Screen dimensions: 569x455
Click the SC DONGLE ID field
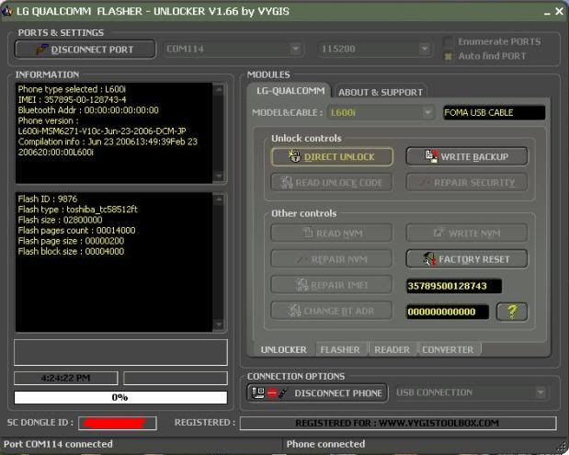click(118, 423)
